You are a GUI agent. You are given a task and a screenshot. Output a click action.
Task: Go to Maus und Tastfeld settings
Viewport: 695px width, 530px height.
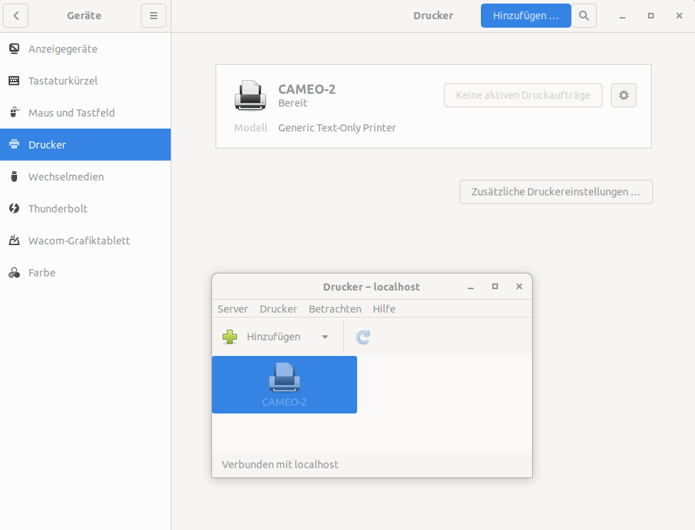point(71,113)
